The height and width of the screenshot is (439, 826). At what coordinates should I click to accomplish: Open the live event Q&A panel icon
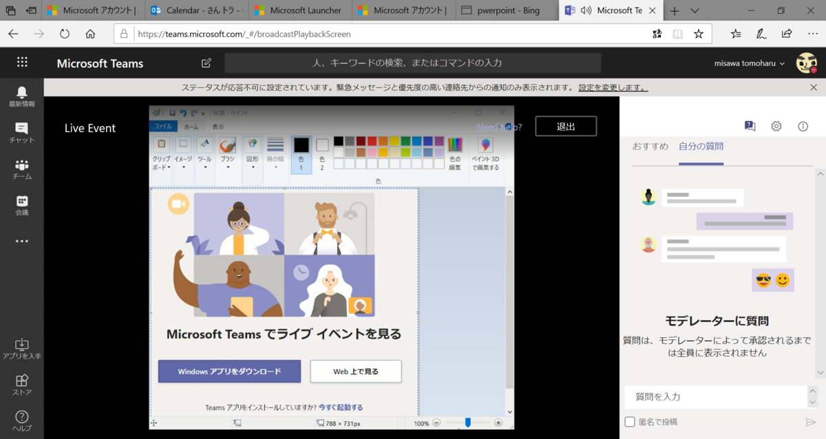750,126
